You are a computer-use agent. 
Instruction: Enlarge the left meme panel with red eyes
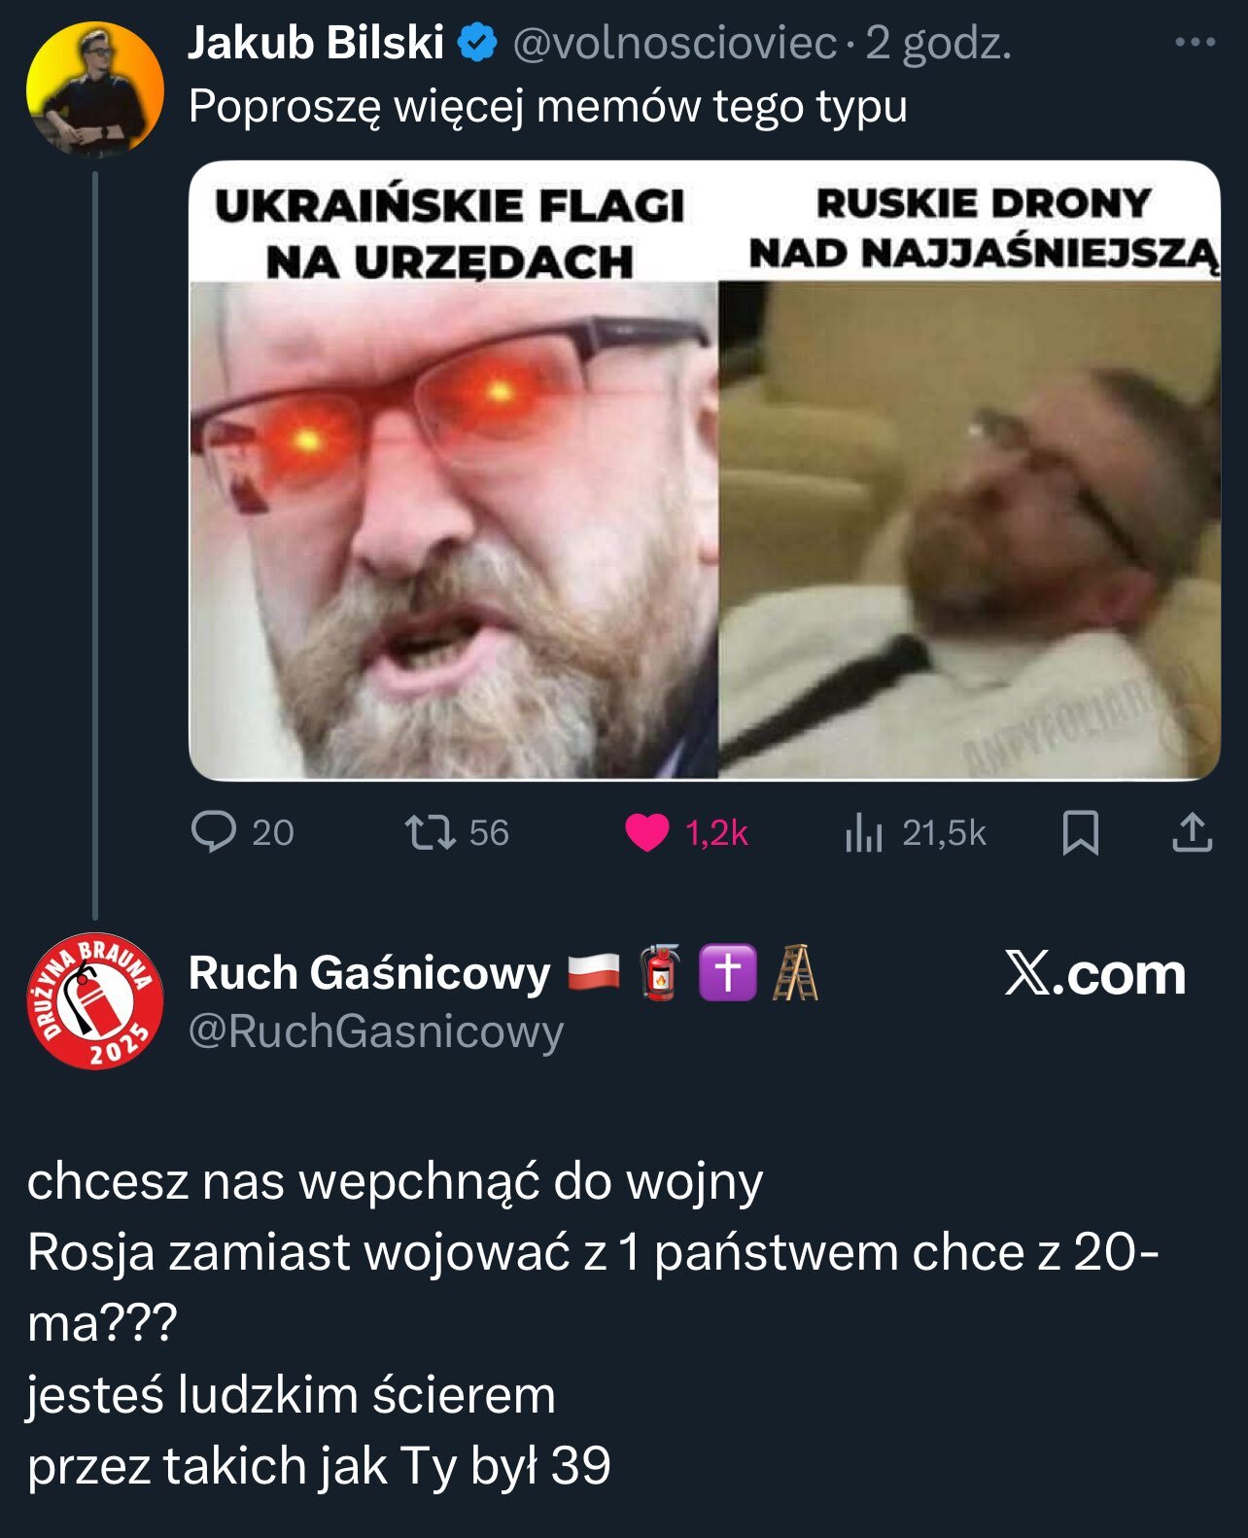click(454, 471)
